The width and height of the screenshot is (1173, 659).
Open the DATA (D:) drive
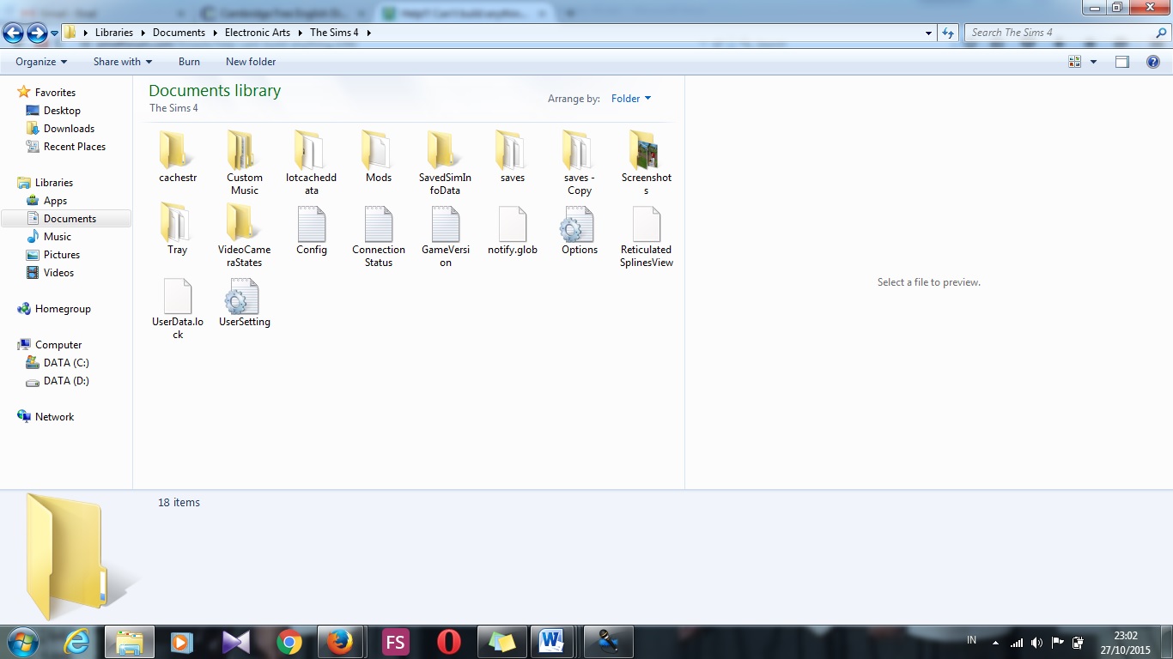click(66, 381)
